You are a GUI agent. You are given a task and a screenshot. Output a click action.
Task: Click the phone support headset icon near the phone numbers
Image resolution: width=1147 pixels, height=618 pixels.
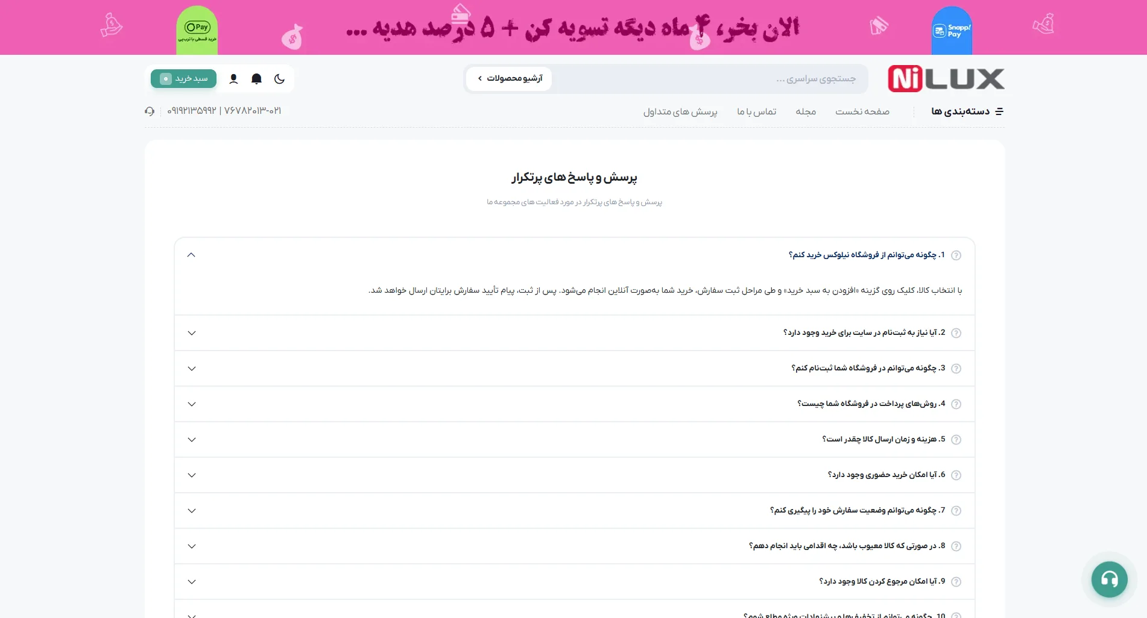(150, 111)
